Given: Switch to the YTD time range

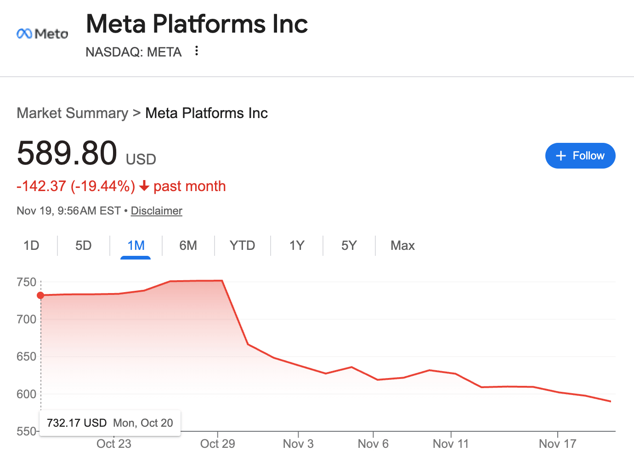Looking at the screenshot, I should click(x=242, y=246).
